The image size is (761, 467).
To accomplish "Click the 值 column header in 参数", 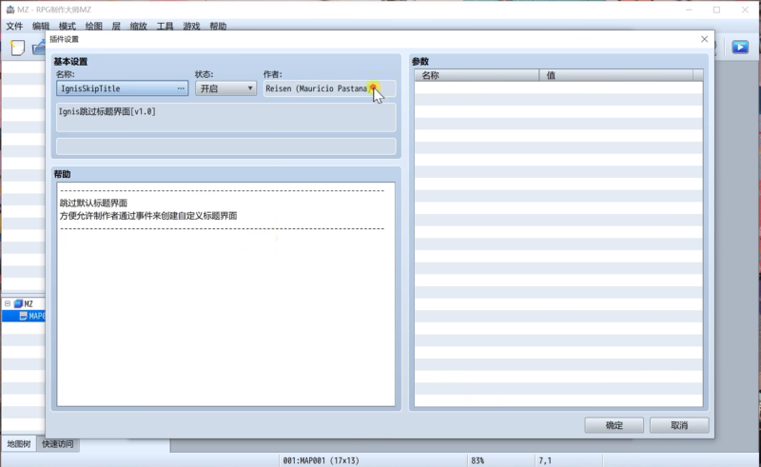I will 615,75.
